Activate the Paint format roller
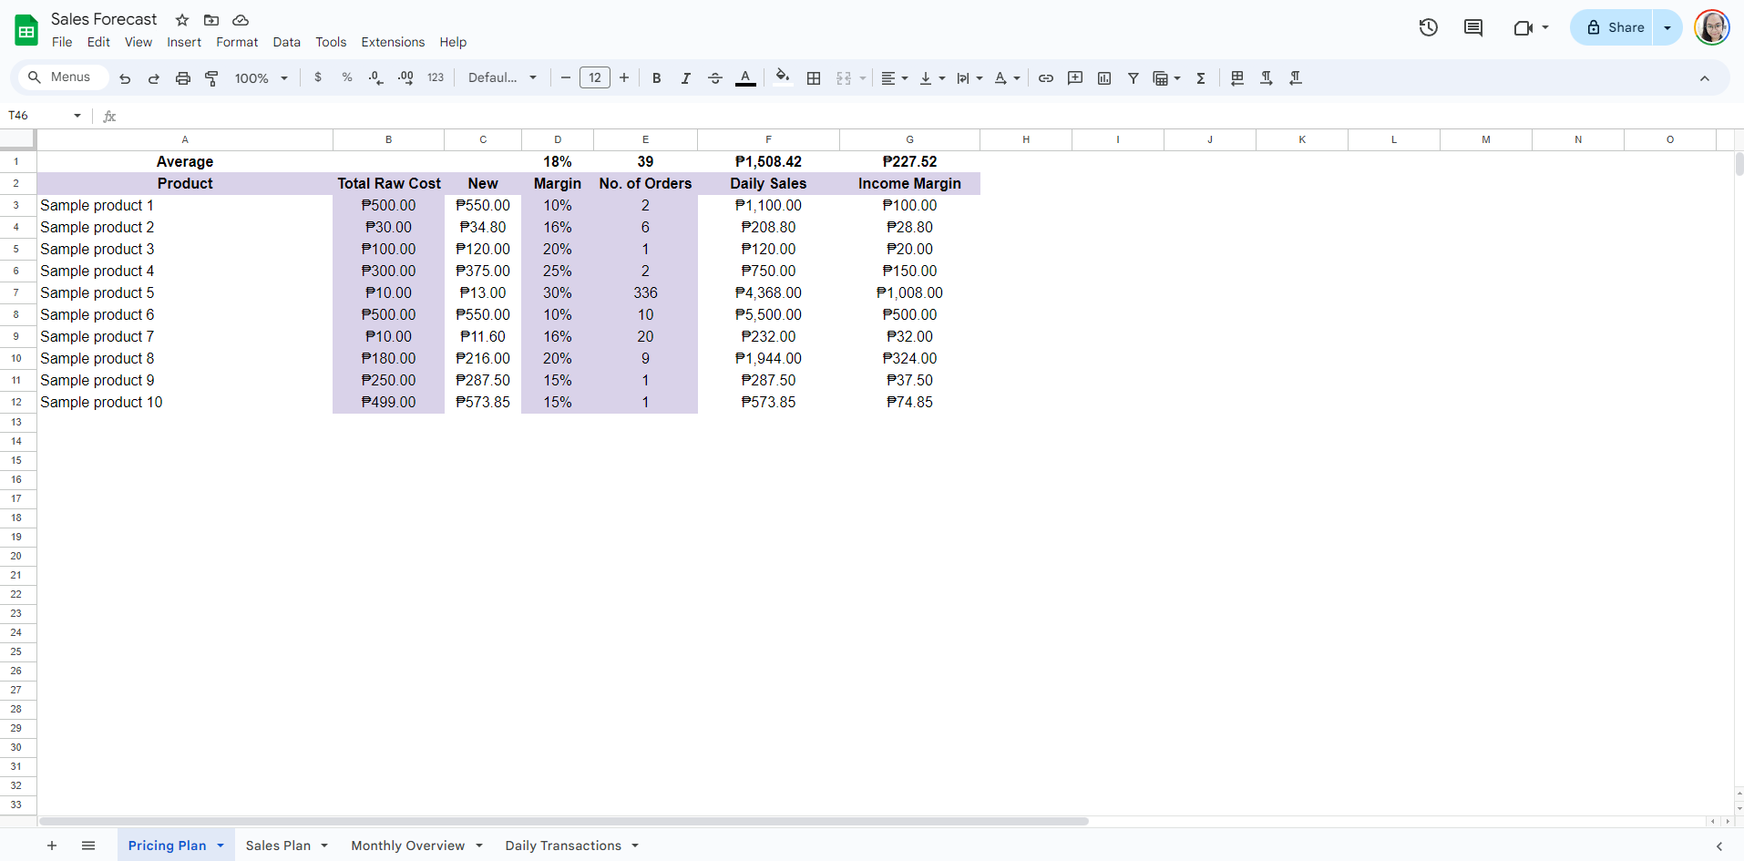Screen dimensions: 1744x861 (211, 78)
